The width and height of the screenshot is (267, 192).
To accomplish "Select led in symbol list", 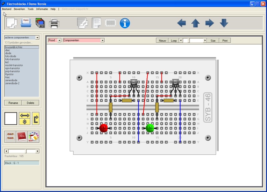I will click(22, 62).
